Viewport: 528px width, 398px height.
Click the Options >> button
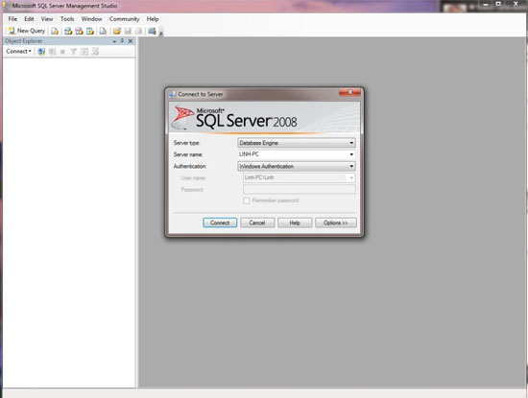336,222
